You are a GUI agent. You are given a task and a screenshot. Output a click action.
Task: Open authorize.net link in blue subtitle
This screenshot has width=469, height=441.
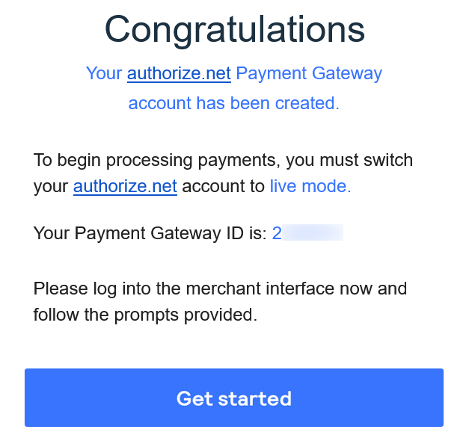pyautogui.click(x=179, y=73)
